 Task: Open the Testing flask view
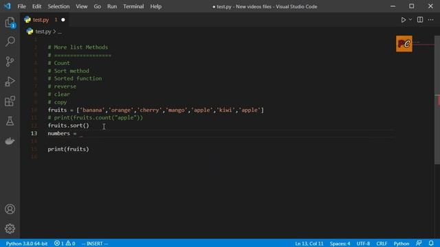[x=10, y=121]
